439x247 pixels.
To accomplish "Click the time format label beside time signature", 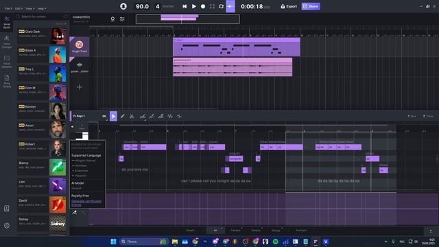I will coord(168,6).
